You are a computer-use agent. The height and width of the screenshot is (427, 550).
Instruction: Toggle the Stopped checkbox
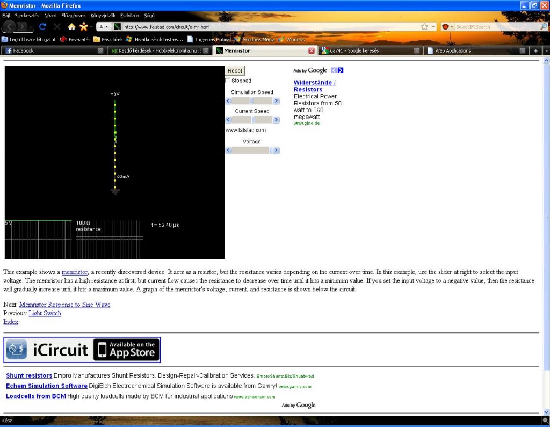[x=227, y=81]
